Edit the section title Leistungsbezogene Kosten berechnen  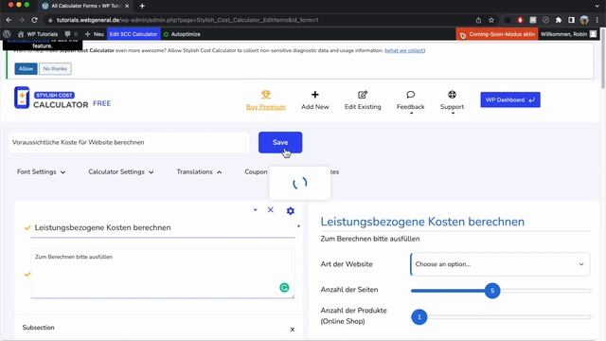(163, 227)
